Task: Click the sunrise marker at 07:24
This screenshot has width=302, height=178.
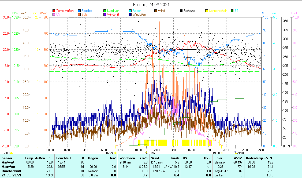Action: tap(115, 153)
